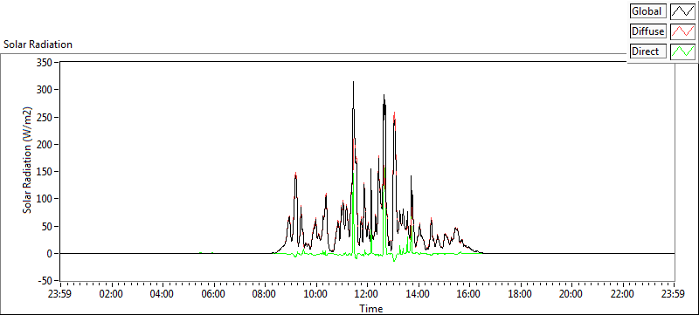This screenshot has height=315, width=699.
Task: Click the 12:00 time tick label
Action: (366, 294)
